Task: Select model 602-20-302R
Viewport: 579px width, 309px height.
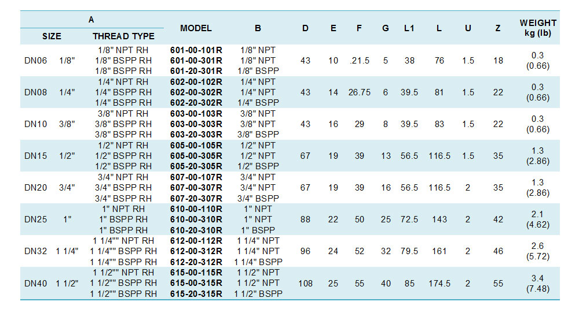Action: 196,103
